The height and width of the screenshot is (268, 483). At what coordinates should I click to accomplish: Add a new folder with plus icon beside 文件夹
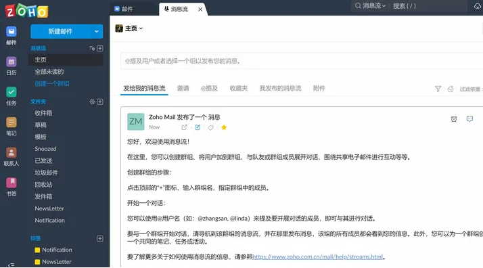pyautogui.click(x=100, y=102)
